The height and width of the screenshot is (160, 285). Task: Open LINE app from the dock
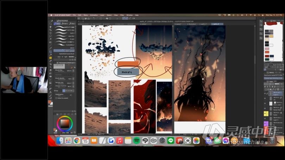pyautogui.click(x=171, y=141)
